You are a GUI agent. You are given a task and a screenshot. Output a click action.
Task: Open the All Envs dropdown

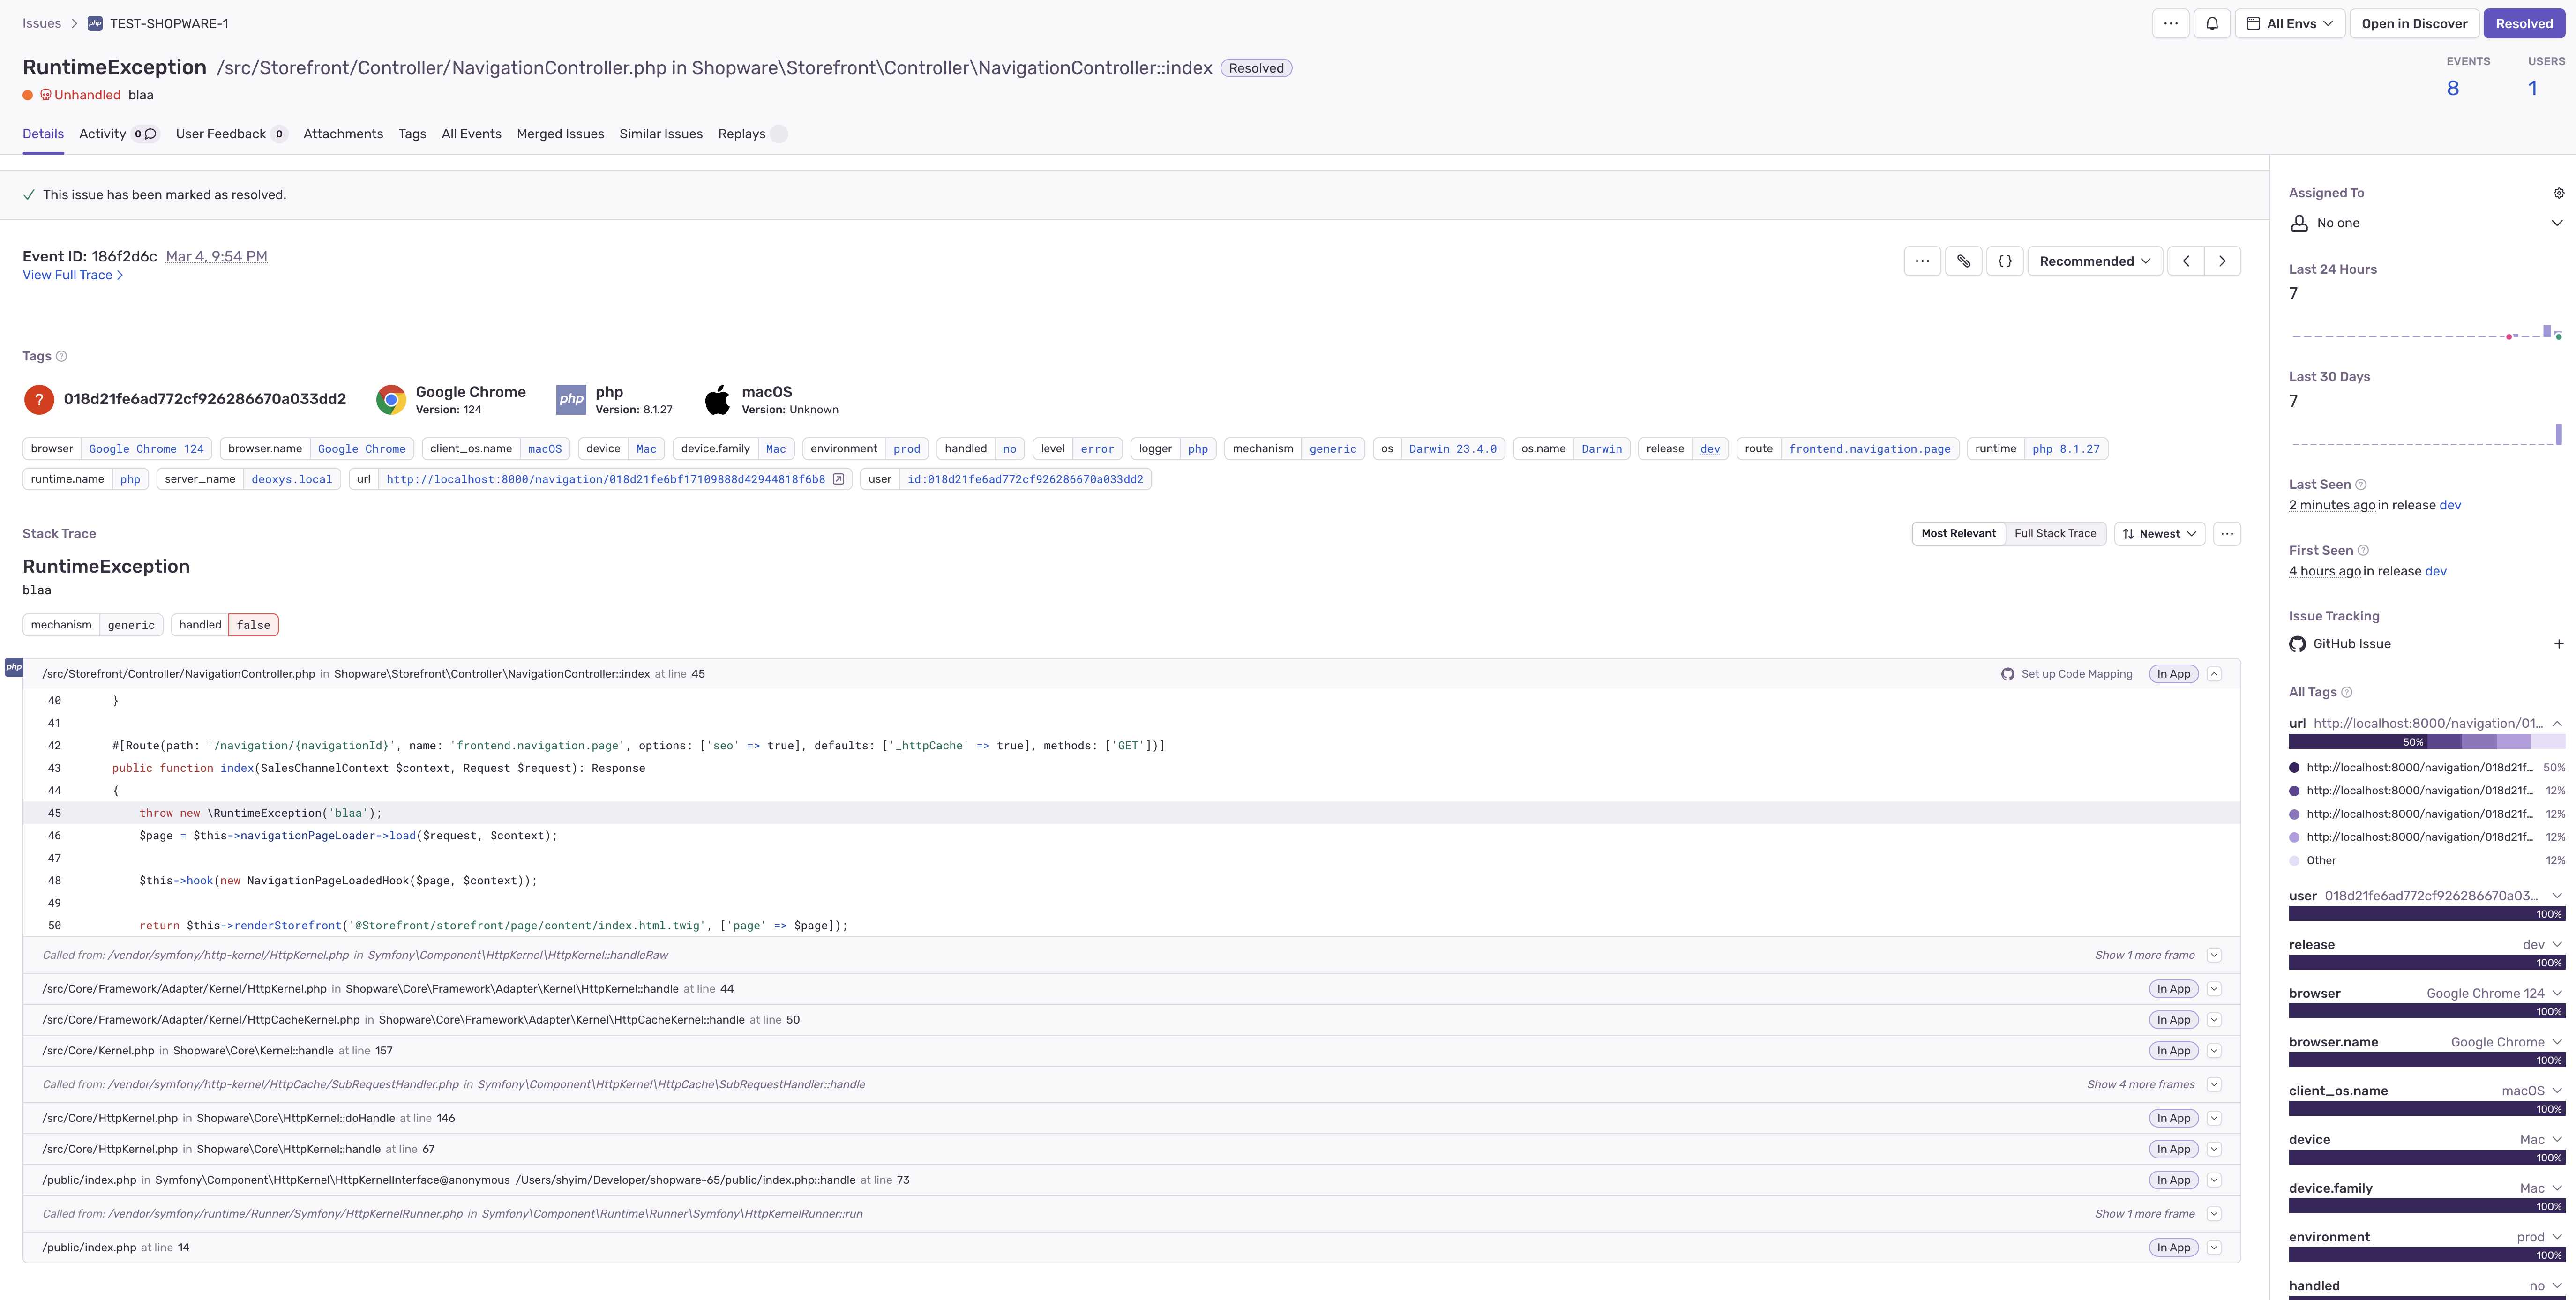pyautogui.click(x=2289, y=24)
